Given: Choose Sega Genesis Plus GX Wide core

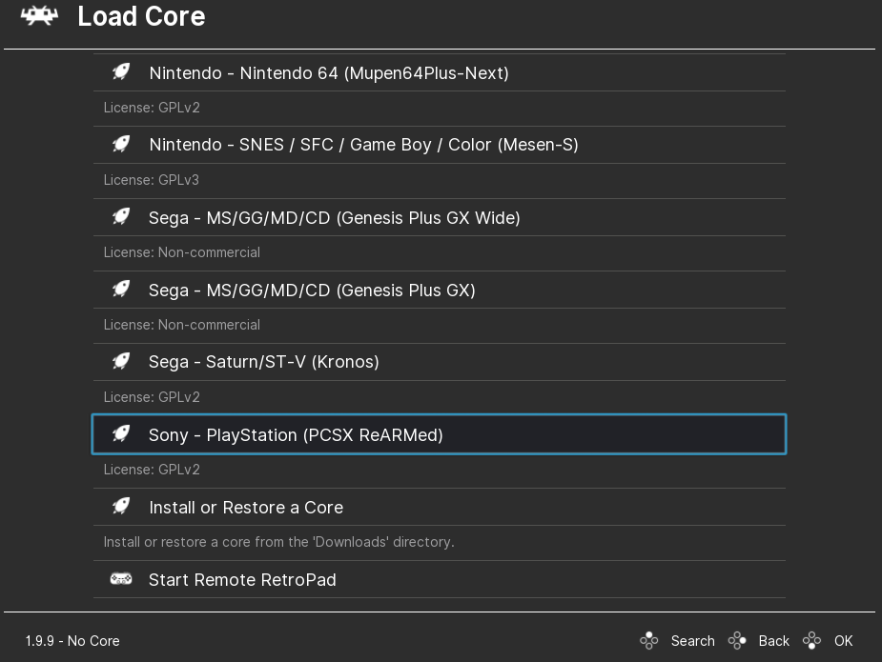Looking at the screenshot, I should pos(334,217).
